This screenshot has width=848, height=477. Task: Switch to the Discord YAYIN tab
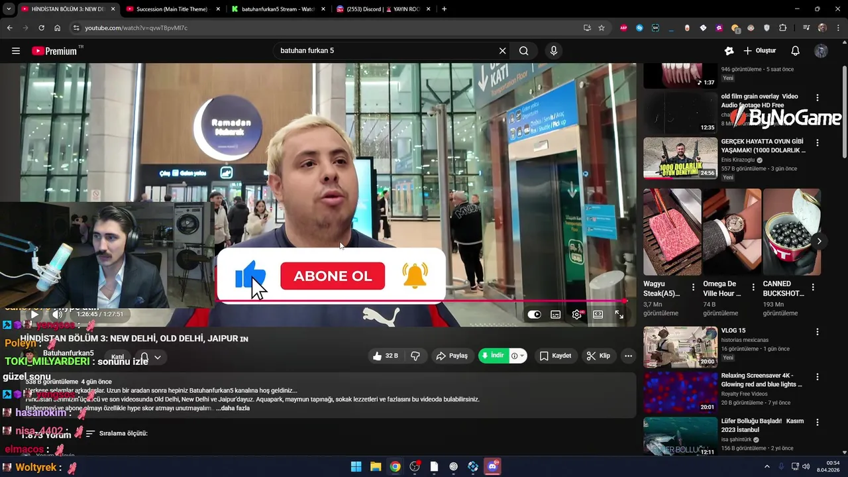(x=384, y=9)
